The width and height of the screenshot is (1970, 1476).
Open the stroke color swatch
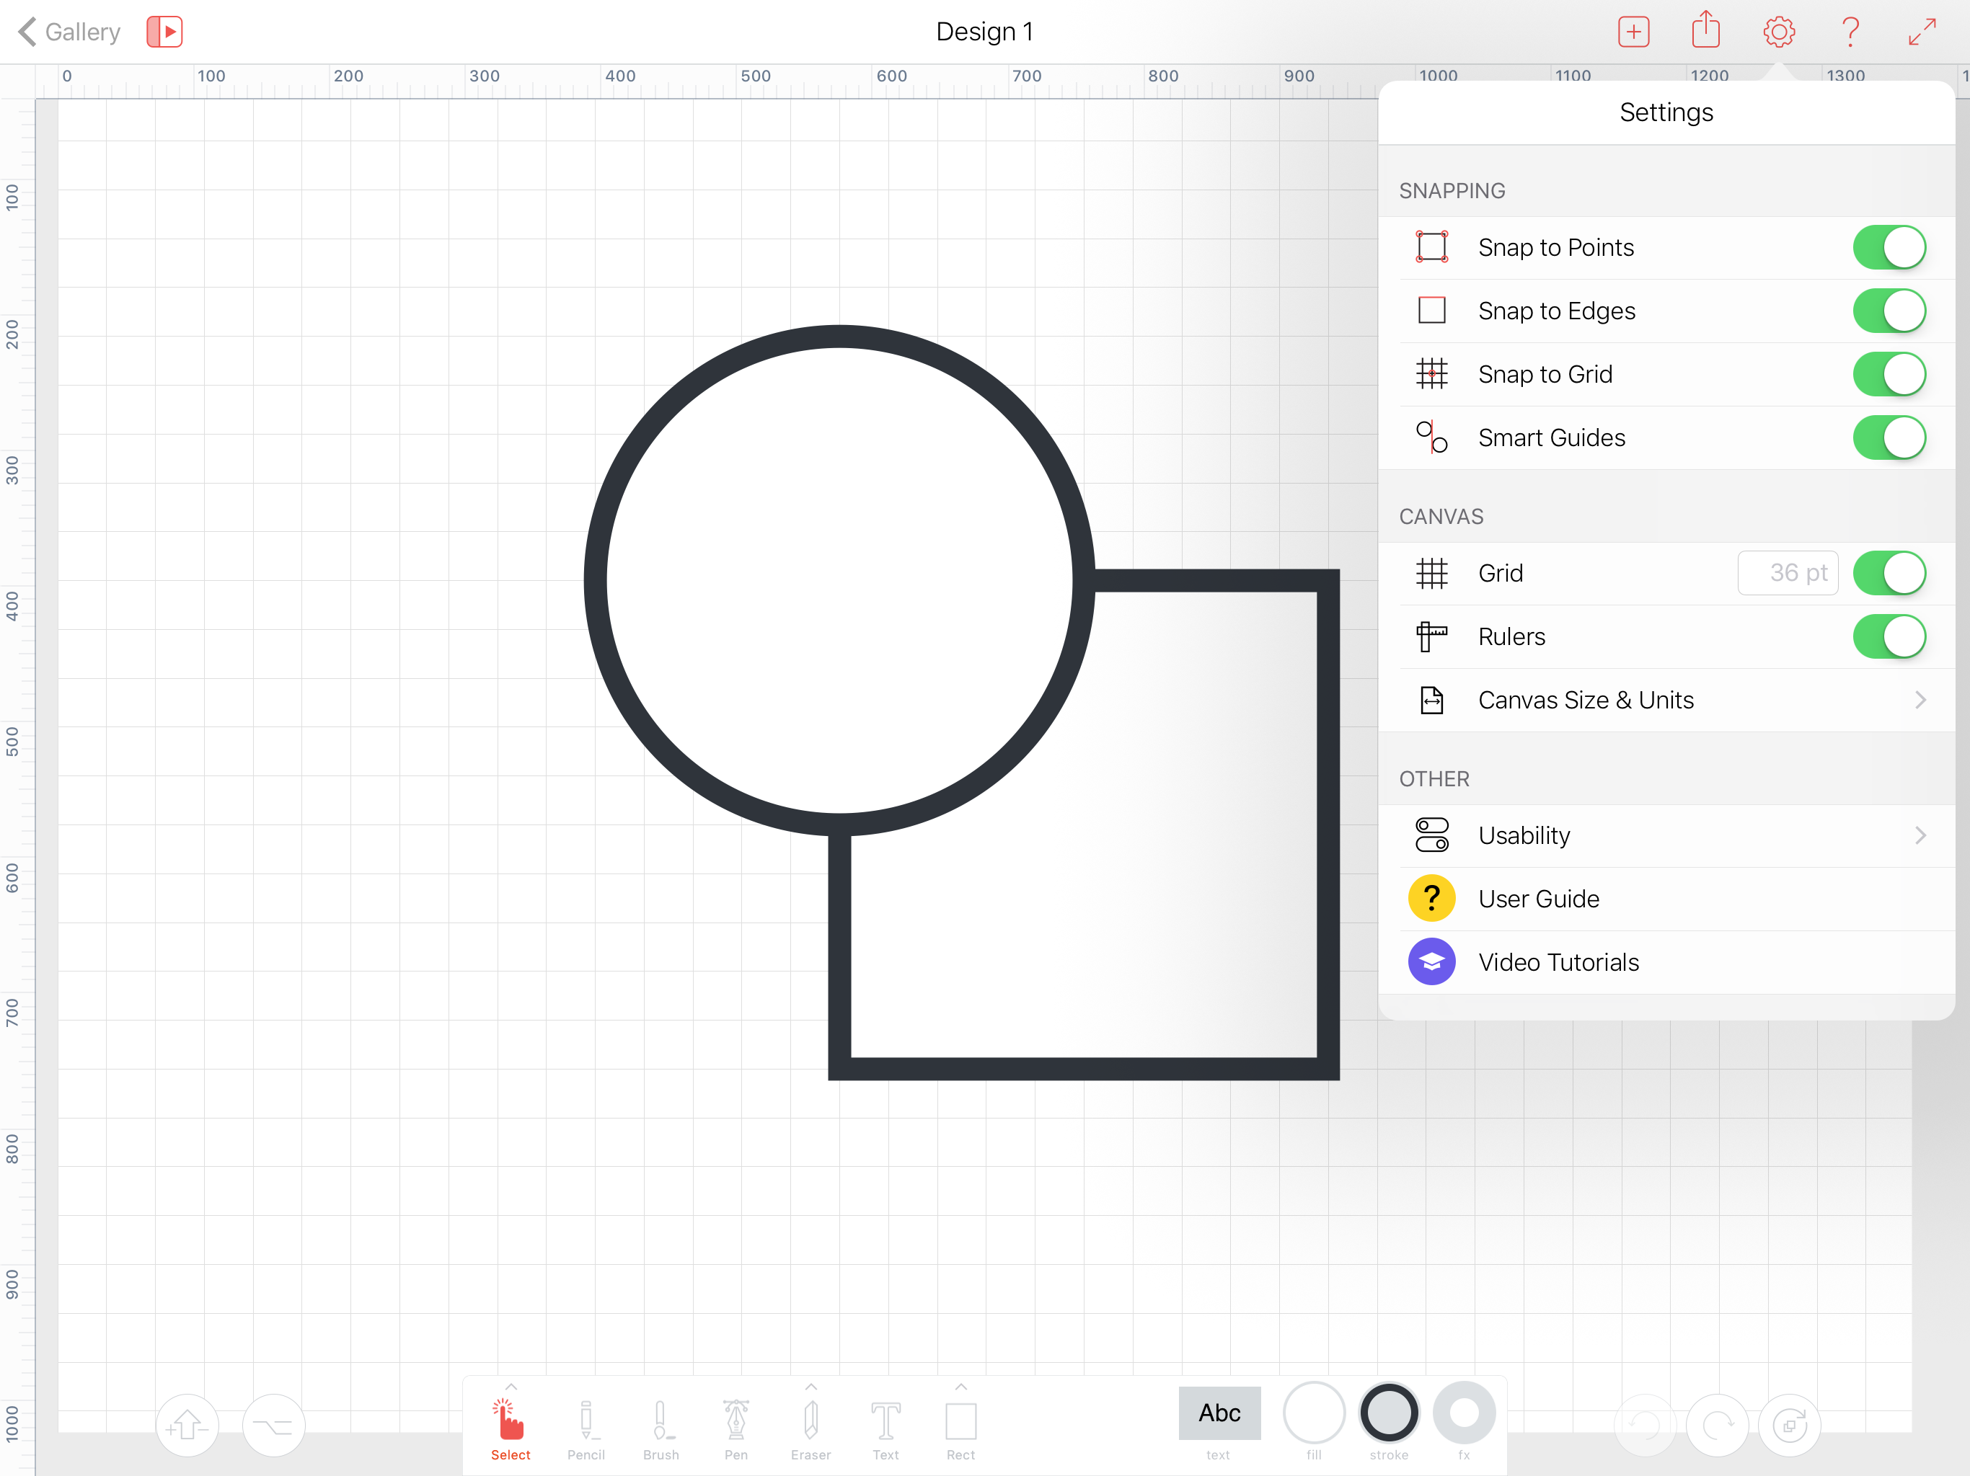(1388, 1413)
